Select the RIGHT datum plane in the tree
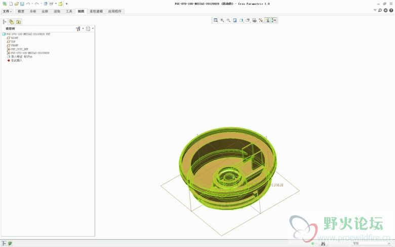The width and height of the screenshot is (395, 247). click(13, 38)
